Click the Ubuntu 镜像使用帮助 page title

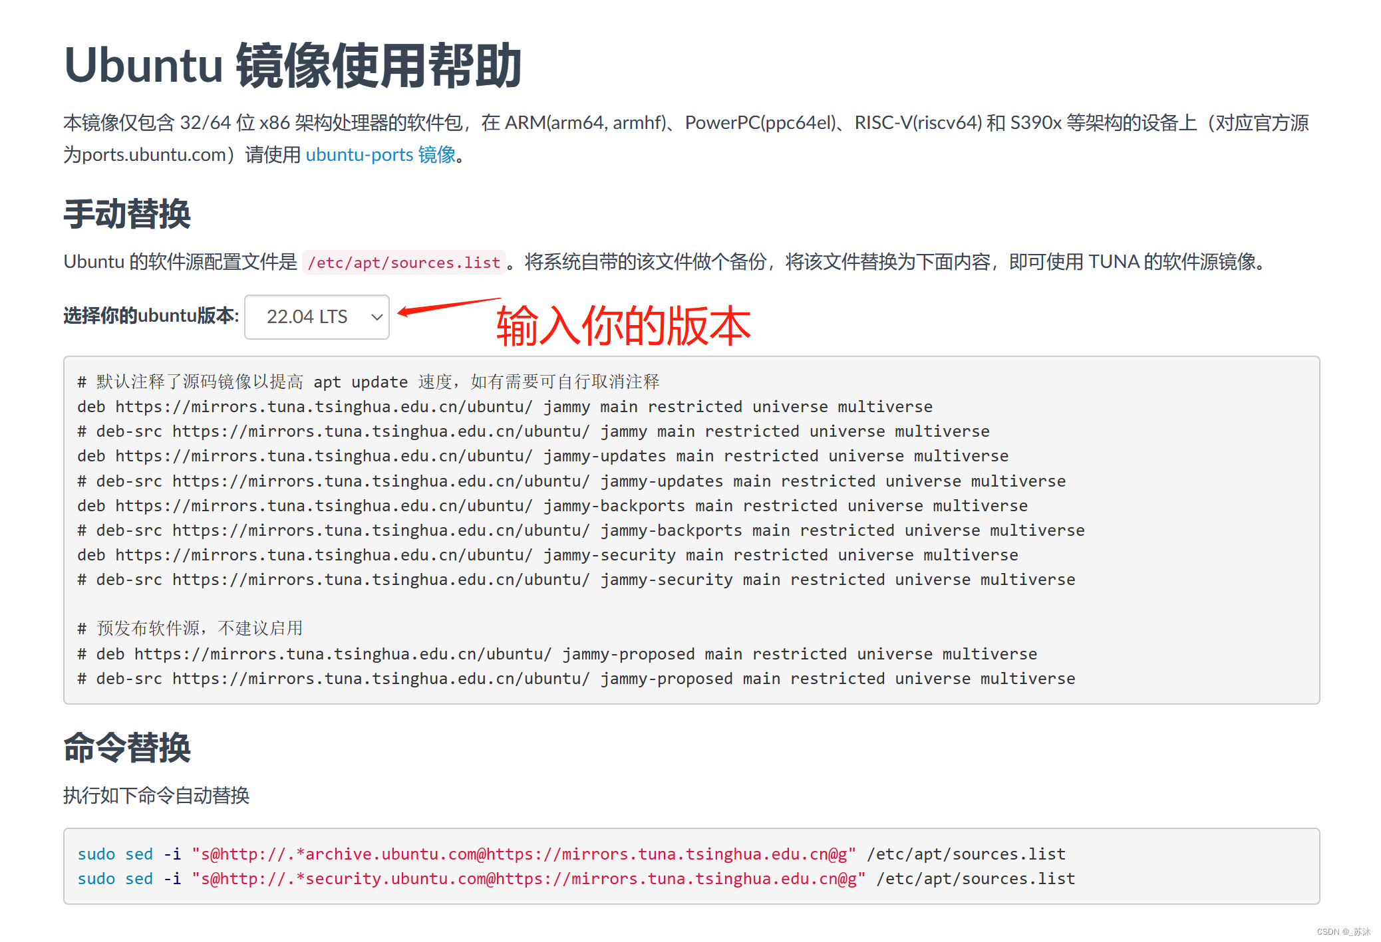point(293,66)
